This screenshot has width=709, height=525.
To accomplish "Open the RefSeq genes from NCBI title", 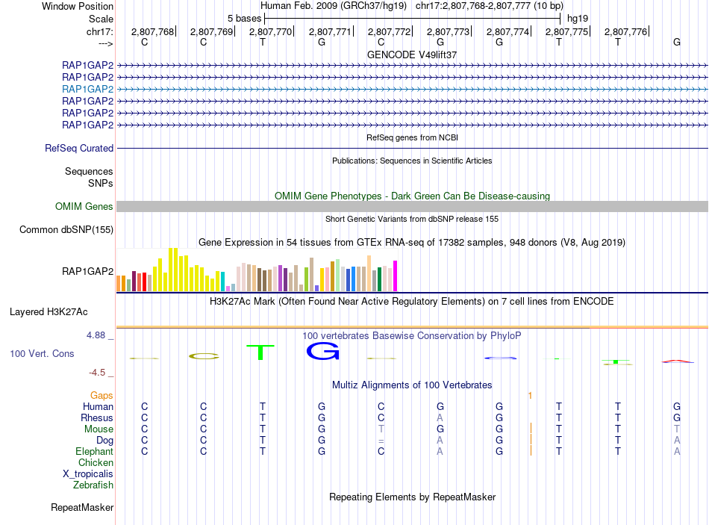I will [412, 137].
